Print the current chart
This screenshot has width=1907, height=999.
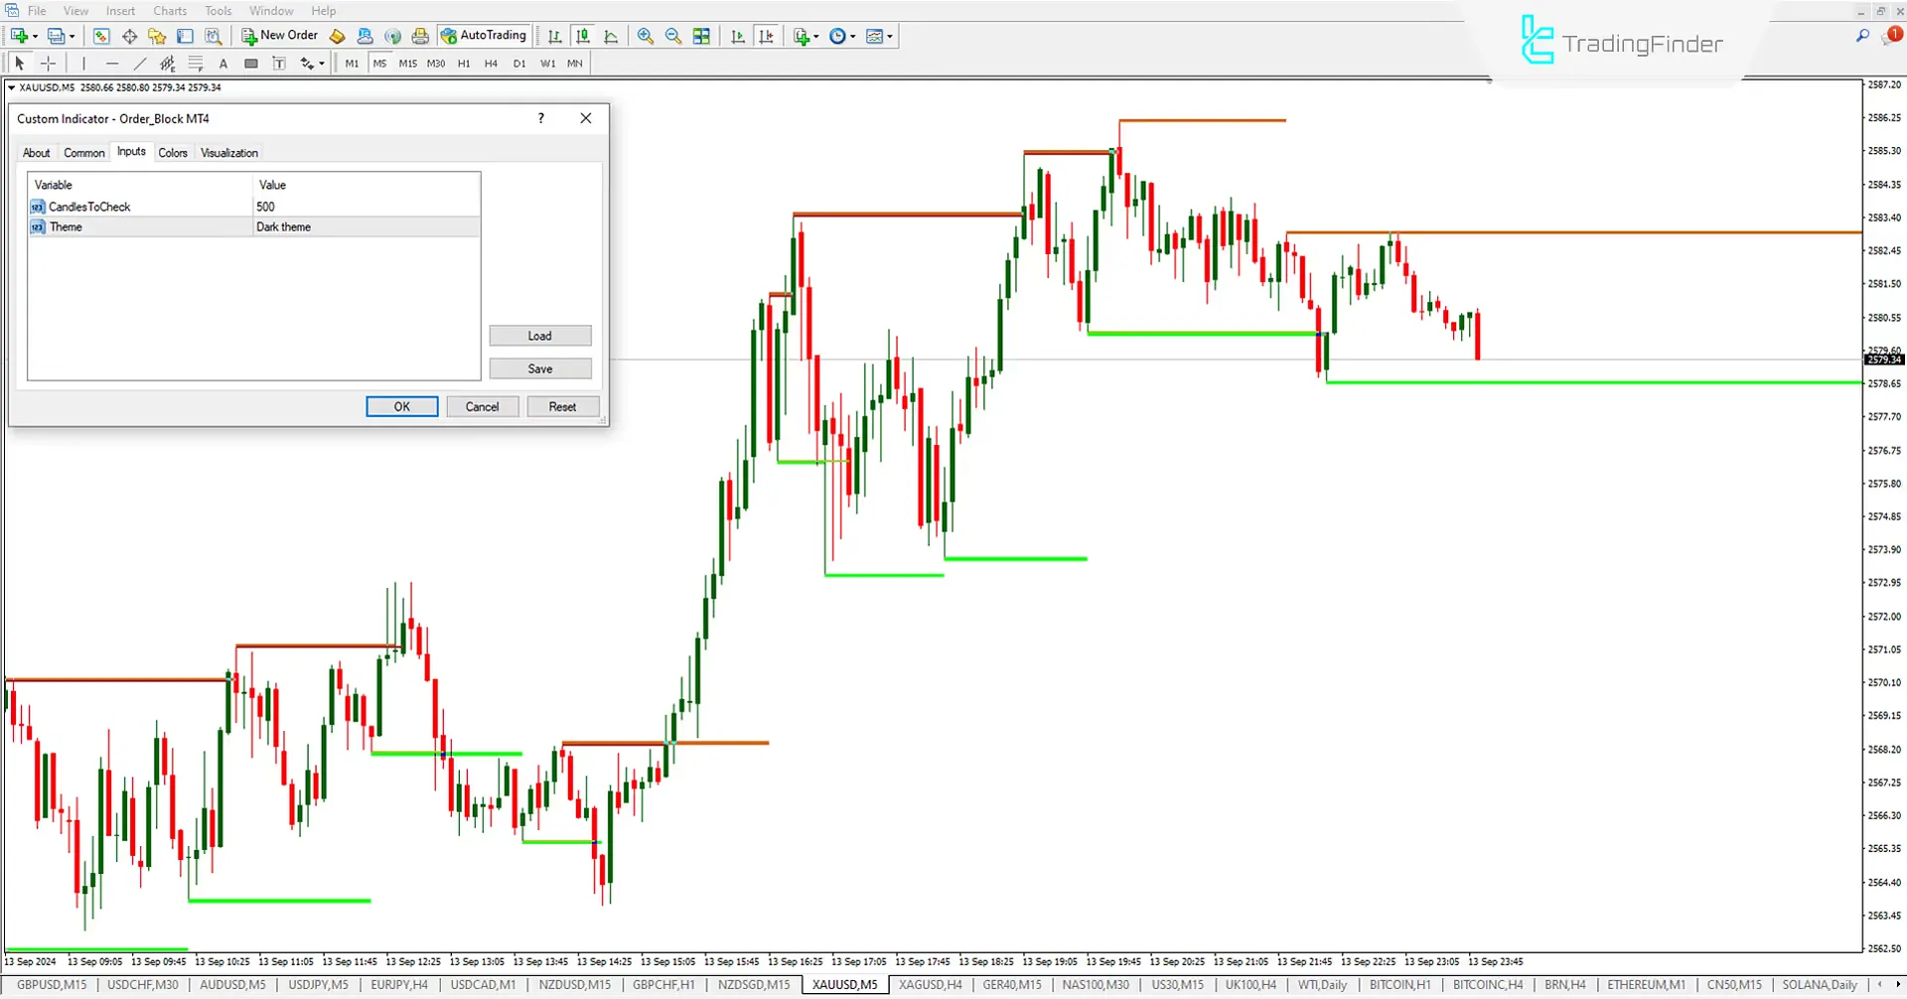click(420, 35)
